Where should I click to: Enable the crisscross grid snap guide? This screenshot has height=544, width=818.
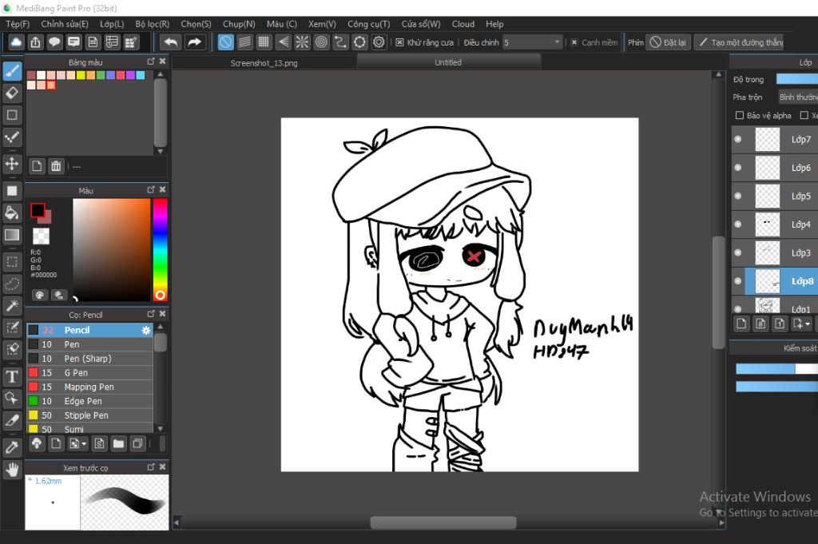point(264,42)
